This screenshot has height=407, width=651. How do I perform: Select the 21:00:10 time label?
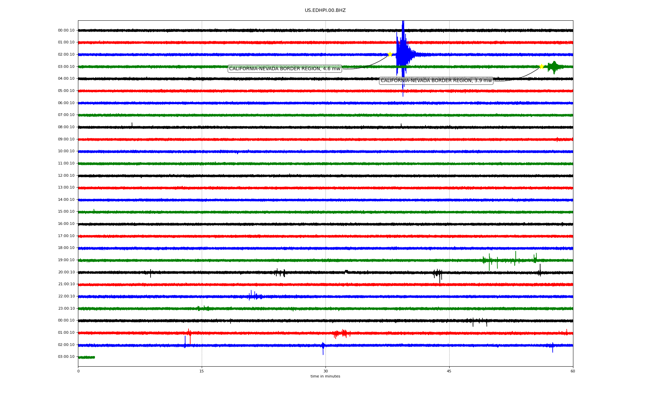click(x=66, y=284)
